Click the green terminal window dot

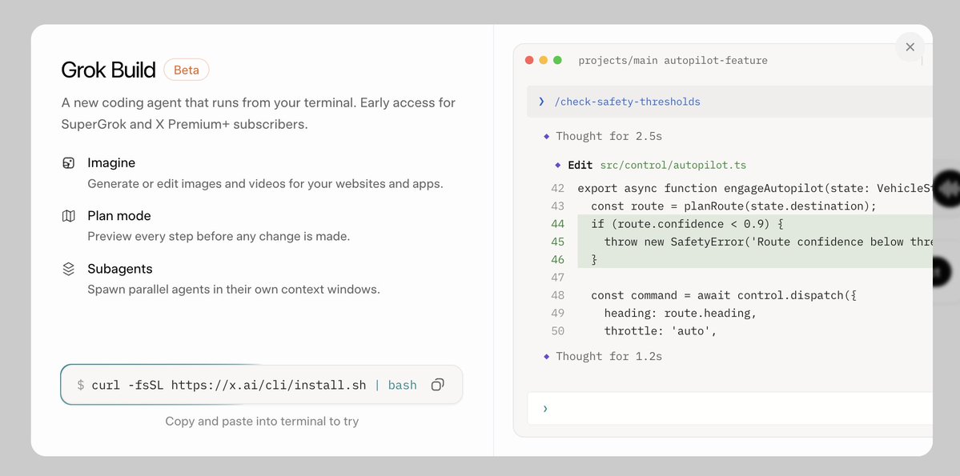coord(557,60)
